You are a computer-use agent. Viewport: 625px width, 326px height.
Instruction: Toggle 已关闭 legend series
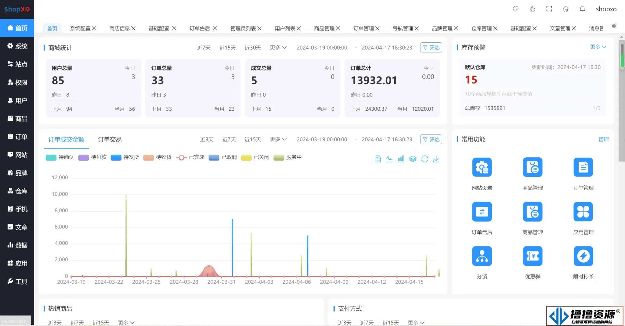pyautogui.click(x=255, y=157)
